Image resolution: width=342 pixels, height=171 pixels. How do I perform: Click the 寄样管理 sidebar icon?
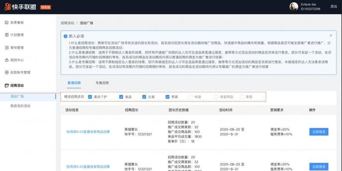tap(6, 47)
